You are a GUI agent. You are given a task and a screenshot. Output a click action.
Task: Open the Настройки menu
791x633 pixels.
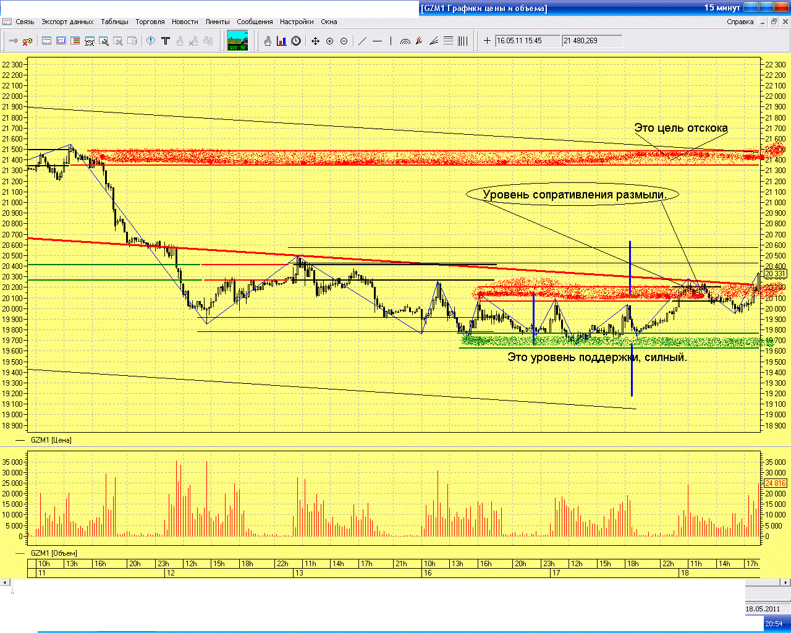point(297,22)
